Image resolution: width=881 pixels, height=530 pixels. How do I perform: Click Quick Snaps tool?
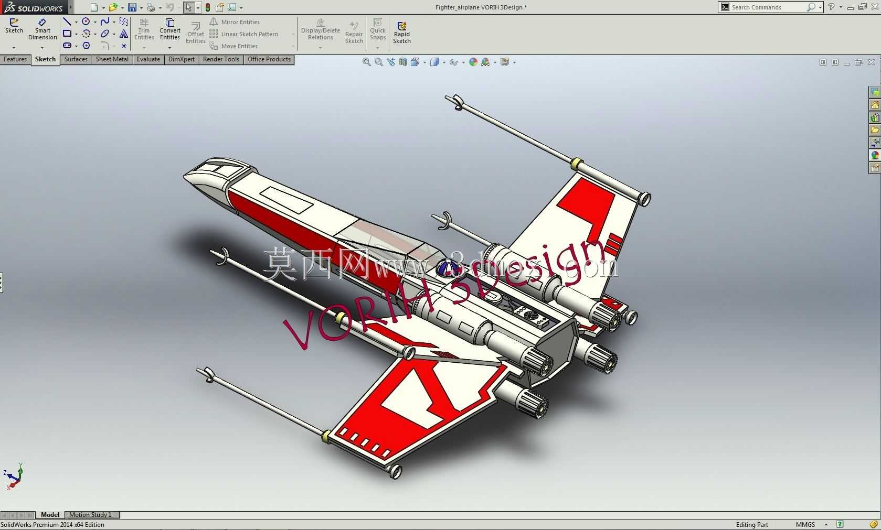[x=378, y=29]
